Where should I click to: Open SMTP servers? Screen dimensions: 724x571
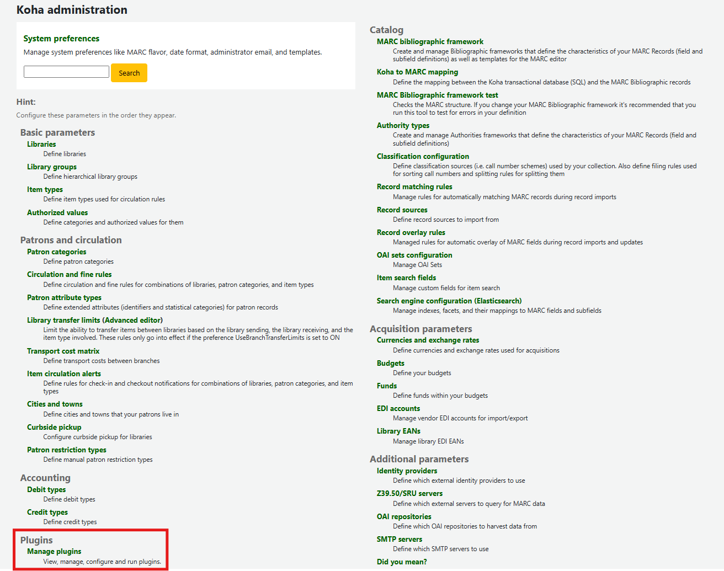[400, 540]
